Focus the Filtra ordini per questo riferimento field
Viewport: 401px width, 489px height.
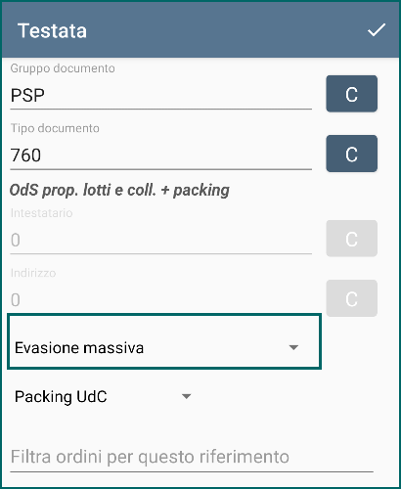pyautogui.click(x=192, y=457)
